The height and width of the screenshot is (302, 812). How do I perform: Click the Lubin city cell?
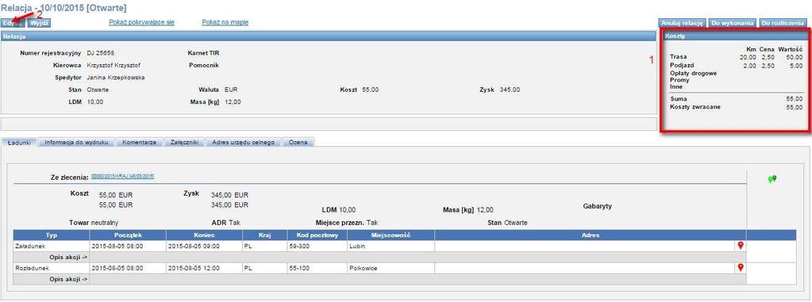click(x=391, y=247)
